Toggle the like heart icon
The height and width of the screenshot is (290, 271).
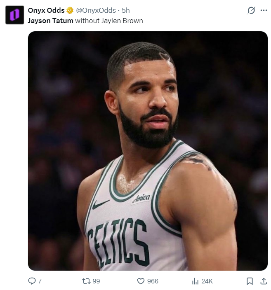[x=141, y=281]
